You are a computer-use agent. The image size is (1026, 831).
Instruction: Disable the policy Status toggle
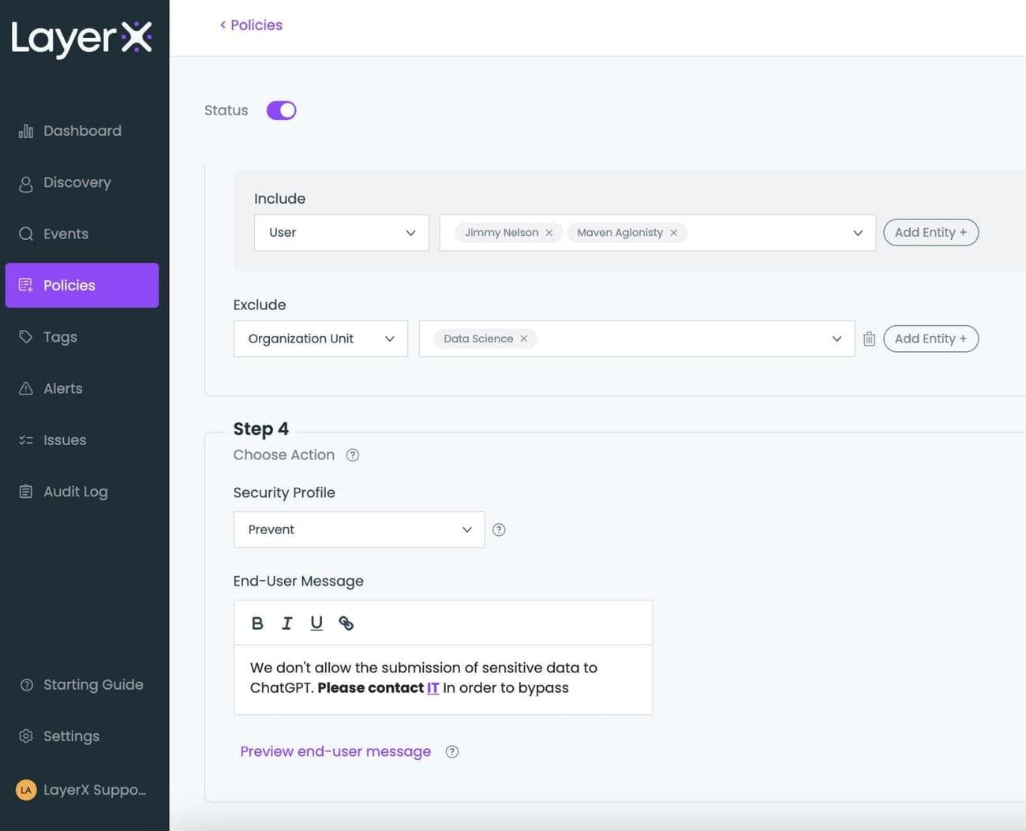click(x=281, y=110)
